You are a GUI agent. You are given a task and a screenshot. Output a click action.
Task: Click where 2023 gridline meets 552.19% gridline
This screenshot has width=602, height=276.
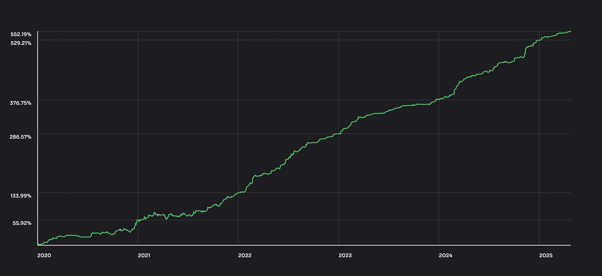click(x=339, y=31)
